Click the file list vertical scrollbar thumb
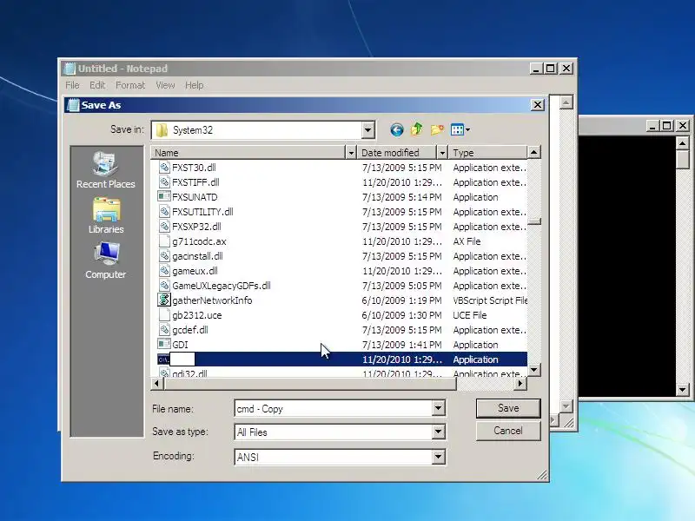Screen dimensions: 695x521 point(534,221)
